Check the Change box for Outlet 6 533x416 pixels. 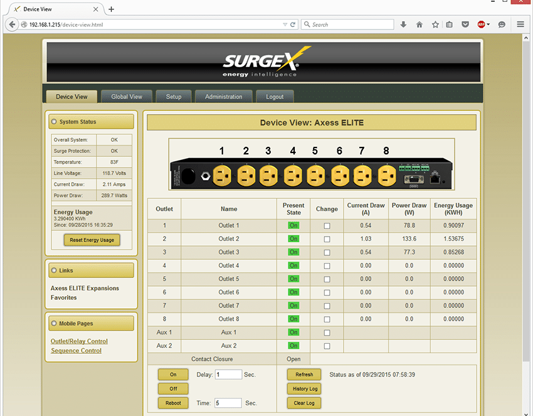[327, 292]
